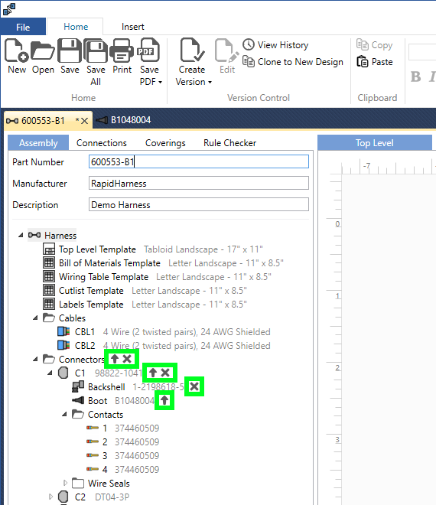Select contact 1 374460509
The width and height of the screenshot is (436, 505).
pyautogui.click(x=122, y=428)
